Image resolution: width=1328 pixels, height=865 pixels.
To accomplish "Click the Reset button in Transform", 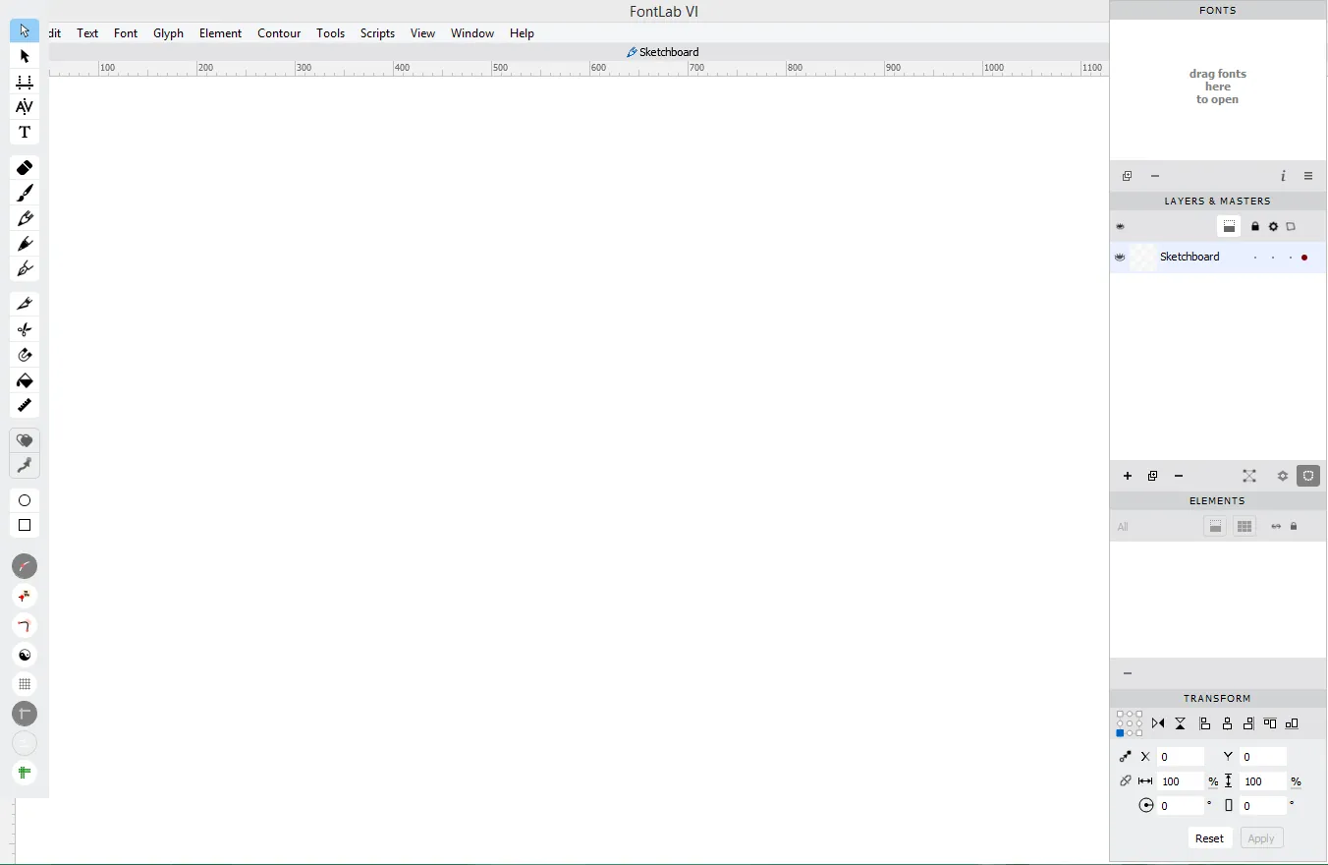I will coord(1209,838).
